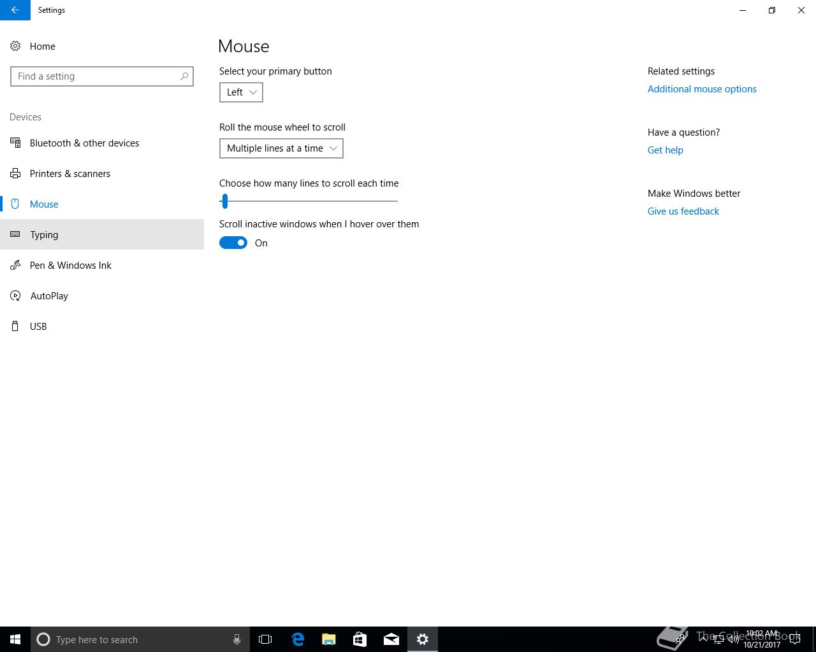Open Additional mouse options link
The width and height of the screenshot is (816, 652).
coord(702,89)
